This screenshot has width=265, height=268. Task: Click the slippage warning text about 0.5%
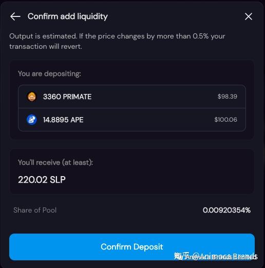tap(117, 41)
